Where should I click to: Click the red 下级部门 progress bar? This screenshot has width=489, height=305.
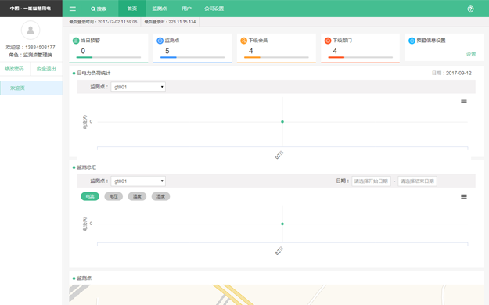(x=360, y=57)
